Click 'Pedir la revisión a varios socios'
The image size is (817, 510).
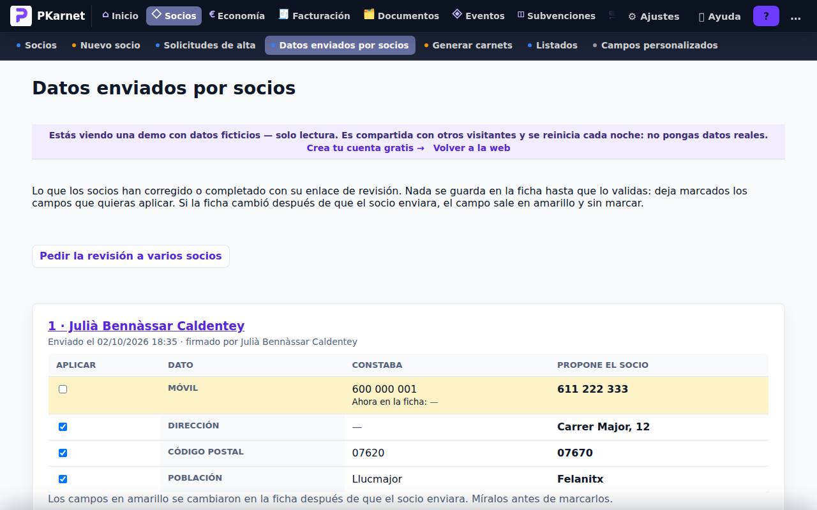(131, 256)
